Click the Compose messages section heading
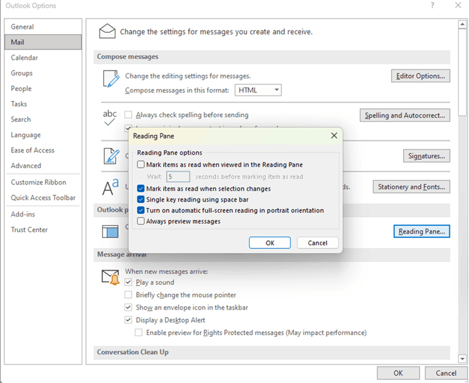The height and width of the screenshot is (383, 469). [128, 57]
